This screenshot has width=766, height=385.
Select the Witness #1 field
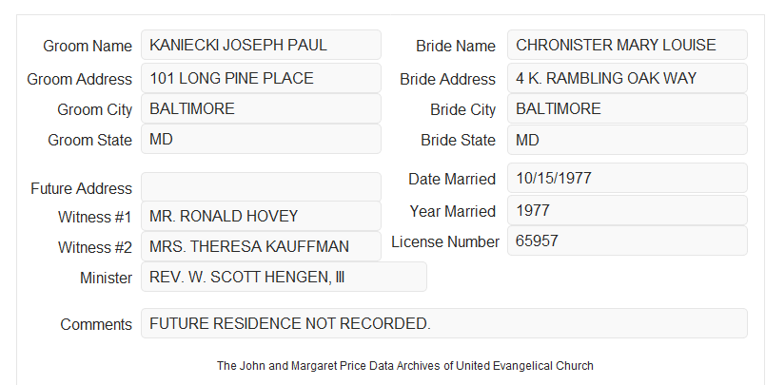(x=261, y=216)
